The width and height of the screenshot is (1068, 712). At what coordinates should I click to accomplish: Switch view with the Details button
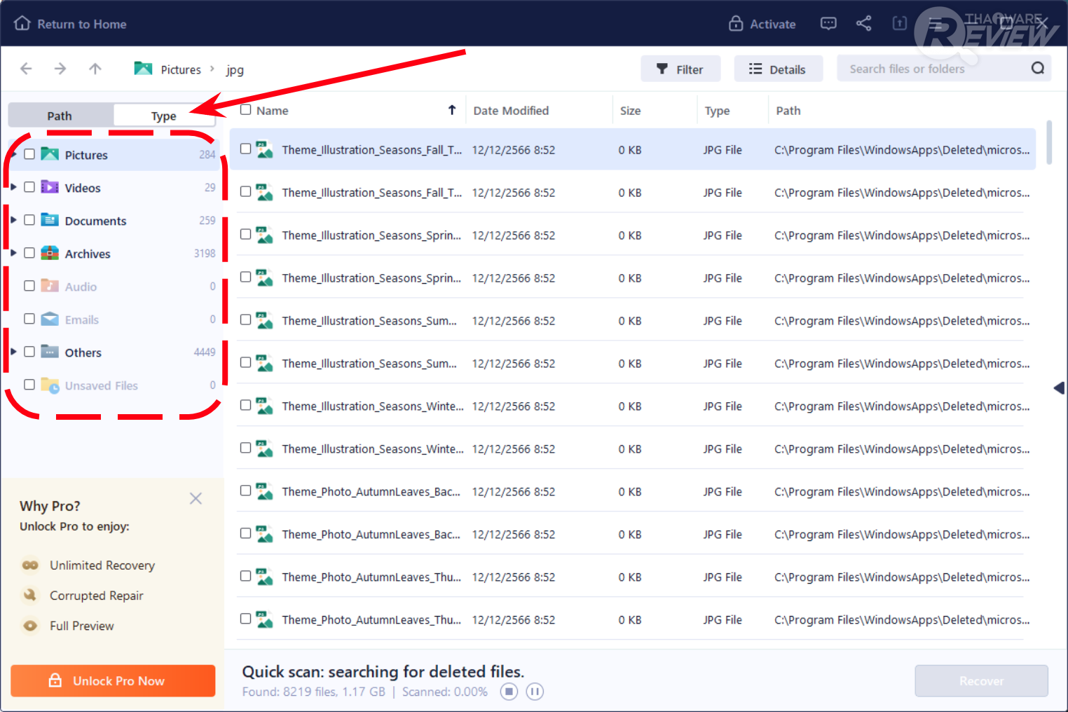(778, 69)
